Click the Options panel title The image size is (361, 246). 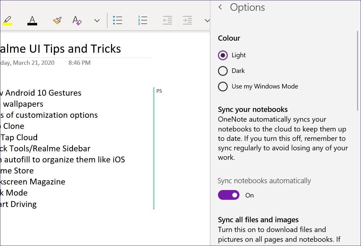click(x=248, y=7)
